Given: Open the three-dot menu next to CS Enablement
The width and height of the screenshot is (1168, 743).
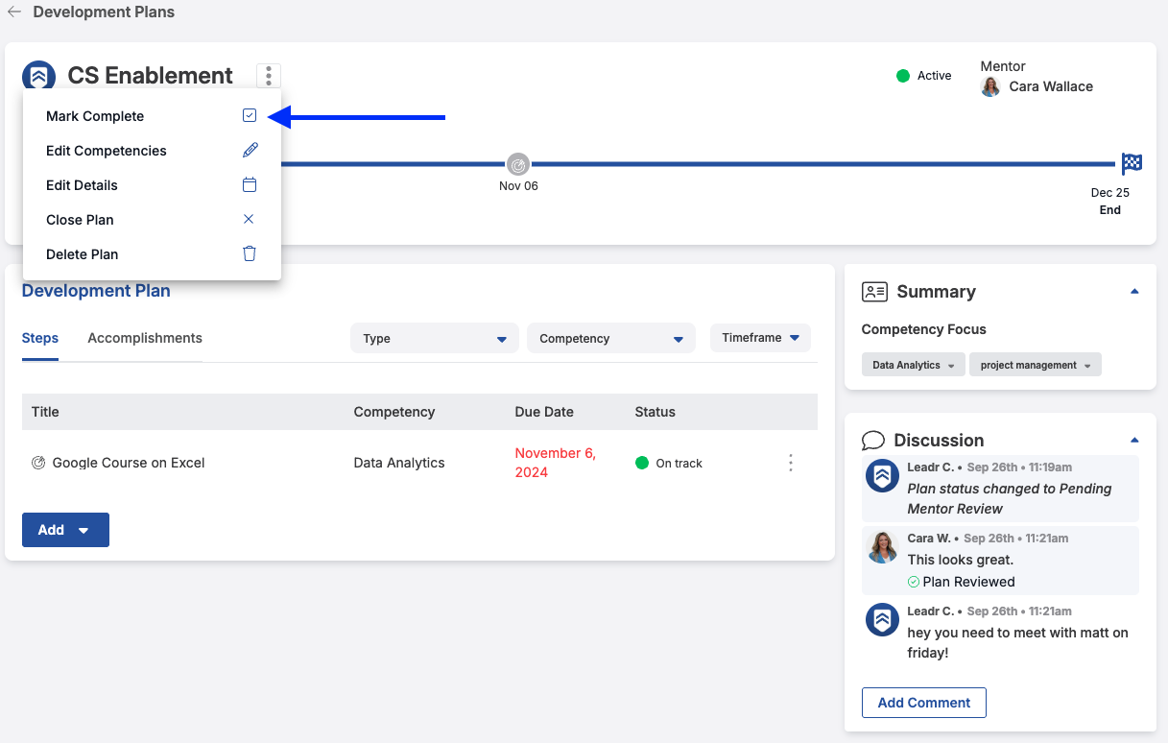Looking at the screenshot, I should click(x=269, y=75).
